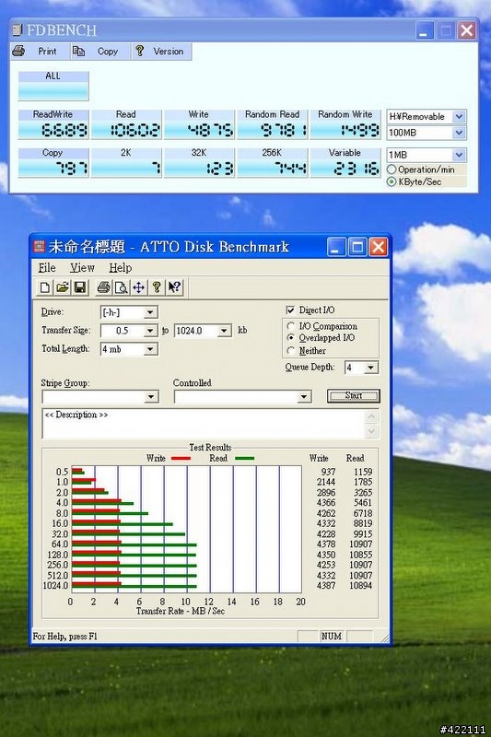
Task: Open the 1MB dropdown in FDBENCH
Action: pyautogui.click(x=459, y=155)
